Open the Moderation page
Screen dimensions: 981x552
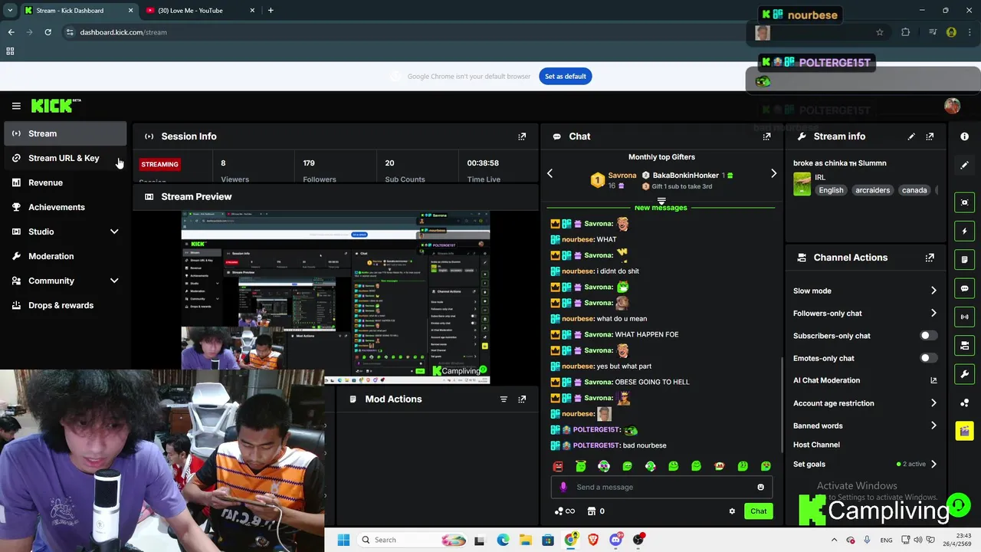tap(65, 256)
